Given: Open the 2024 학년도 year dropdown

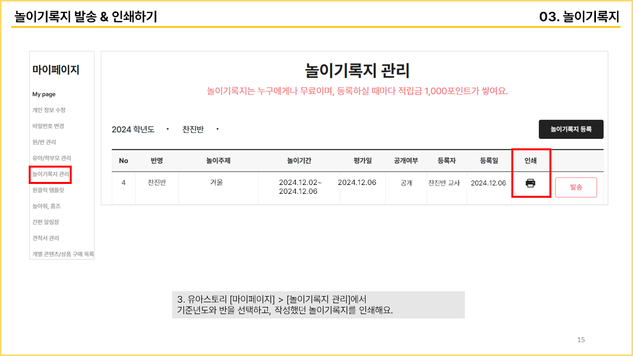Looking at the screenshot, I should [140, 130].
